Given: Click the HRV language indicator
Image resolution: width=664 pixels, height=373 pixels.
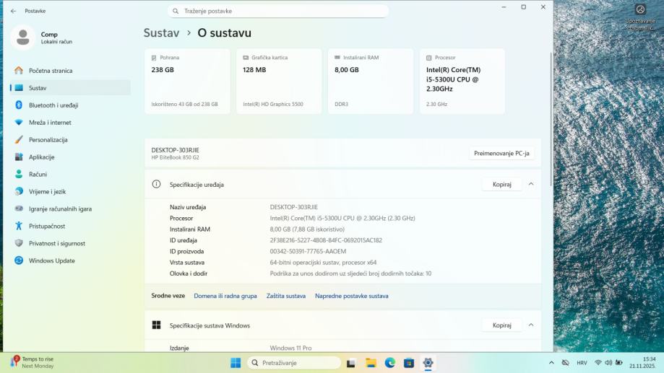Looking at the screenshot, I should (582, 363).
